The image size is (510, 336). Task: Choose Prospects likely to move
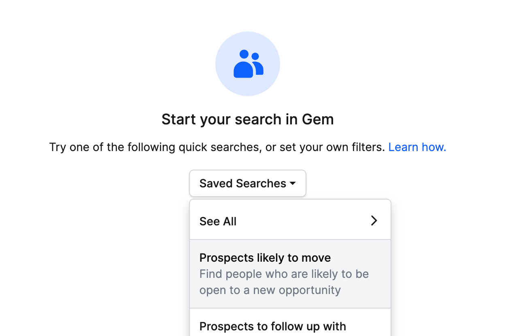pos(290,274)
